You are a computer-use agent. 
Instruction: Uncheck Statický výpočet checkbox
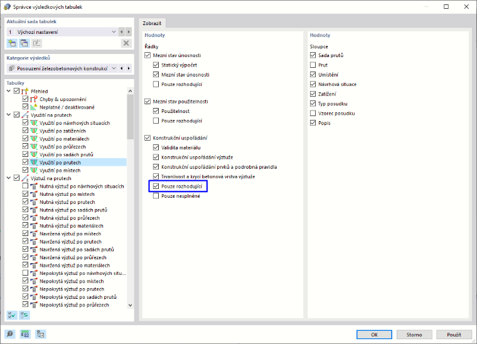click(x=156, y=65)
